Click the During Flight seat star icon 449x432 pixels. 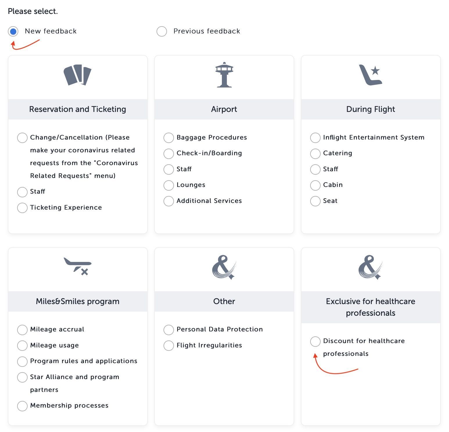tap(371, 75)
